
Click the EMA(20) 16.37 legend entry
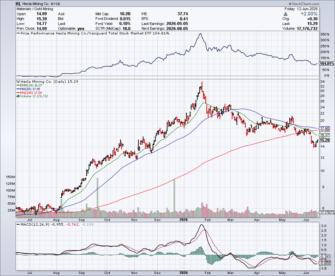(29, 85)
